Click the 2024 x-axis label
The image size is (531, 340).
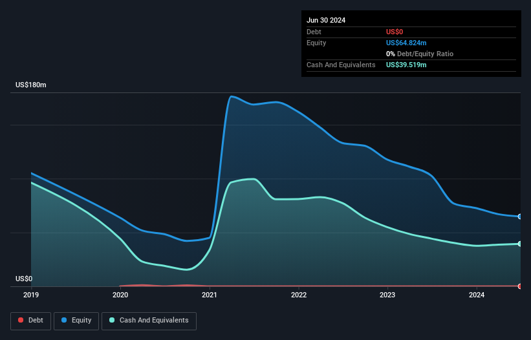[x=477, y=295]
